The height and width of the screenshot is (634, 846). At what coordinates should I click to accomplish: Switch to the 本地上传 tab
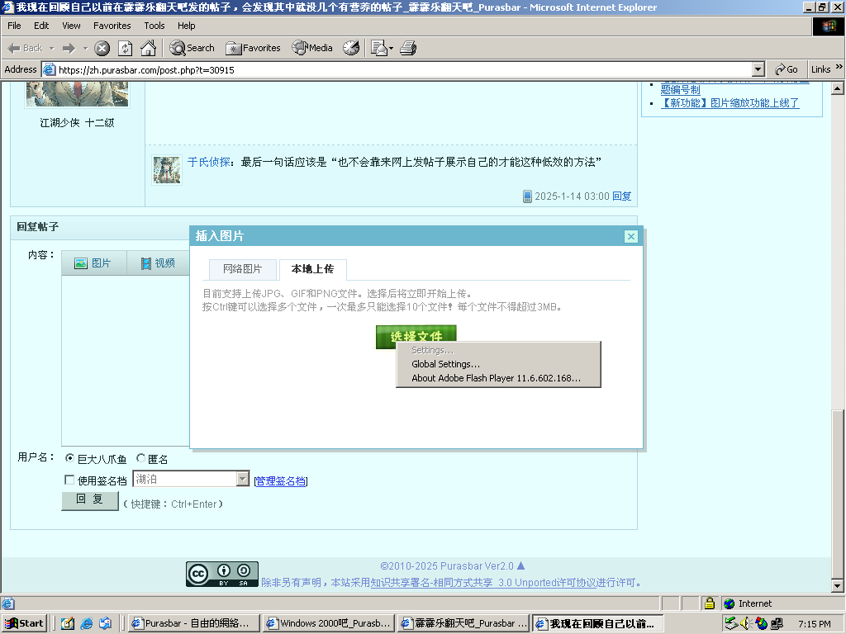point(312,269)
